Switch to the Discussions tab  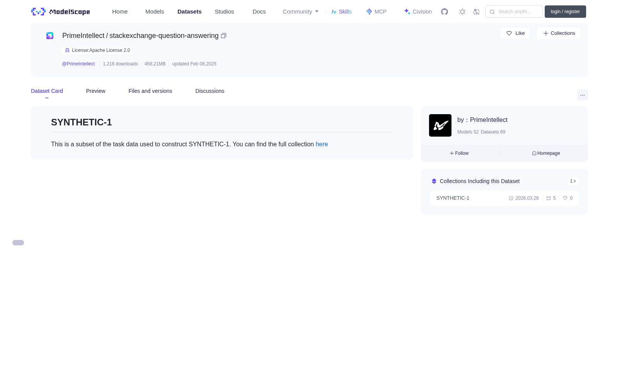[210, 91]
